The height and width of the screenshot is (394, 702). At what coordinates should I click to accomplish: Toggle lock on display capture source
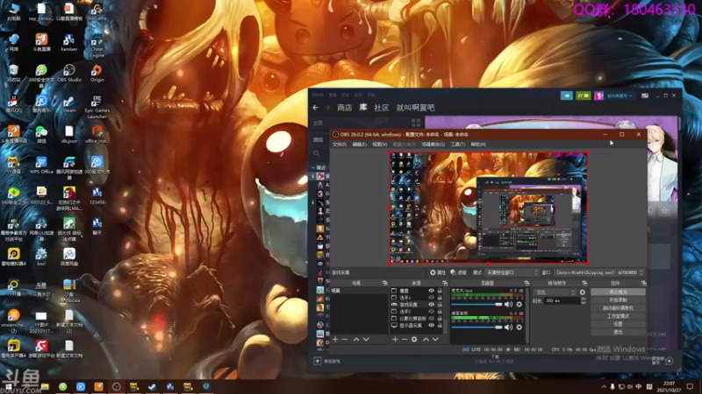tap(440, 326)
